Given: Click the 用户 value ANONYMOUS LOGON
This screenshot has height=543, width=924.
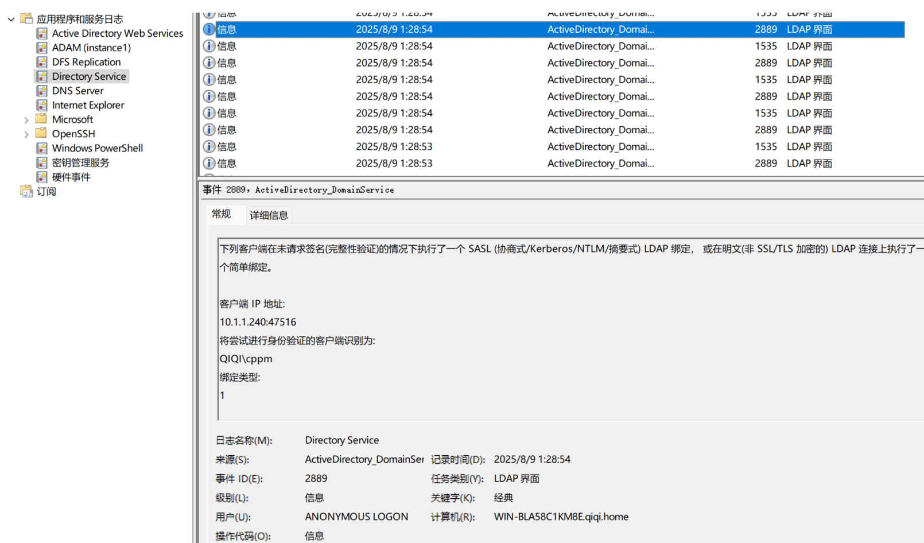Looking at the screenshot, I should click(356, 517).
